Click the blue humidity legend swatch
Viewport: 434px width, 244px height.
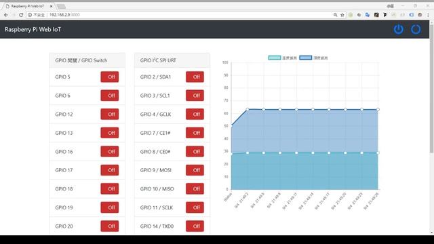coord(306,58)
